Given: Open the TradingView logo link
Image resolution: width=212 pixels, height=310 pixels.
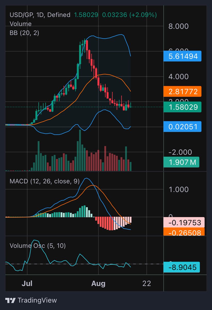Looking at the screenshot, I should 31,300.
